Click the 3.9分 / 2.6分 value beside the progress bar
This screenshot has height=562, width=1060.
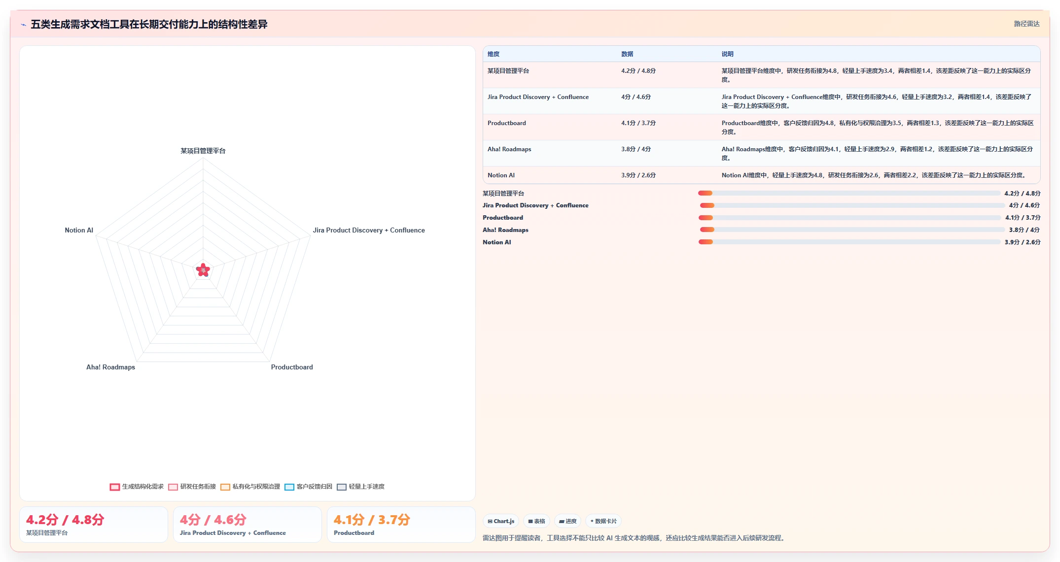pyautogui.click(x=1023, y=242)
